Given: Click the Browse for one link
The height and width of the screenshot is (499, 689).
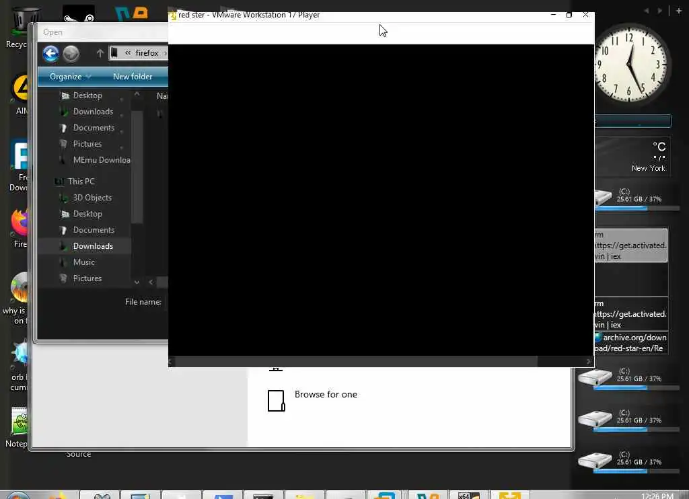Looking at the screenshot, I should (326, 395).
